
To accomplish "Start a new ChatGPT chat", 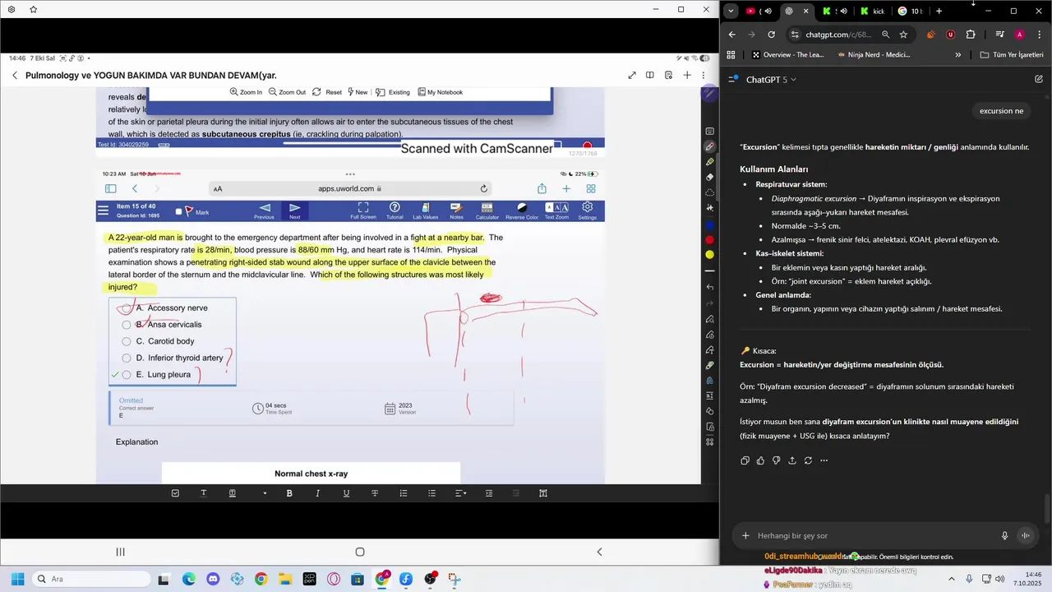I will (x=1039, y=80).
